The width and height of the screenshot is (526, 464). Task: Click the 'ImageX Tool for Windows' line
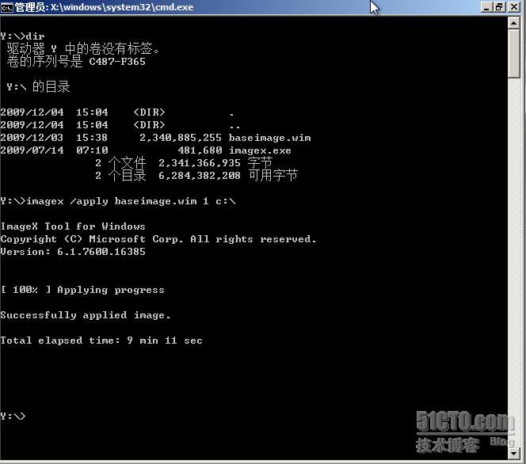pos(73,226)
